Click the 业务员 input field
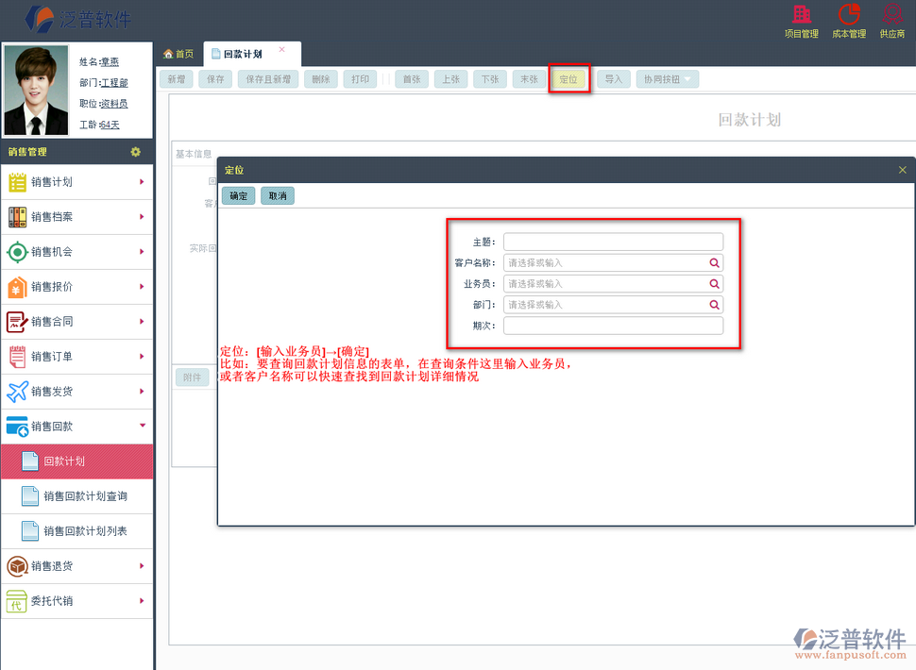This screenshot has height=670, width=916. (x=614, y=284)
